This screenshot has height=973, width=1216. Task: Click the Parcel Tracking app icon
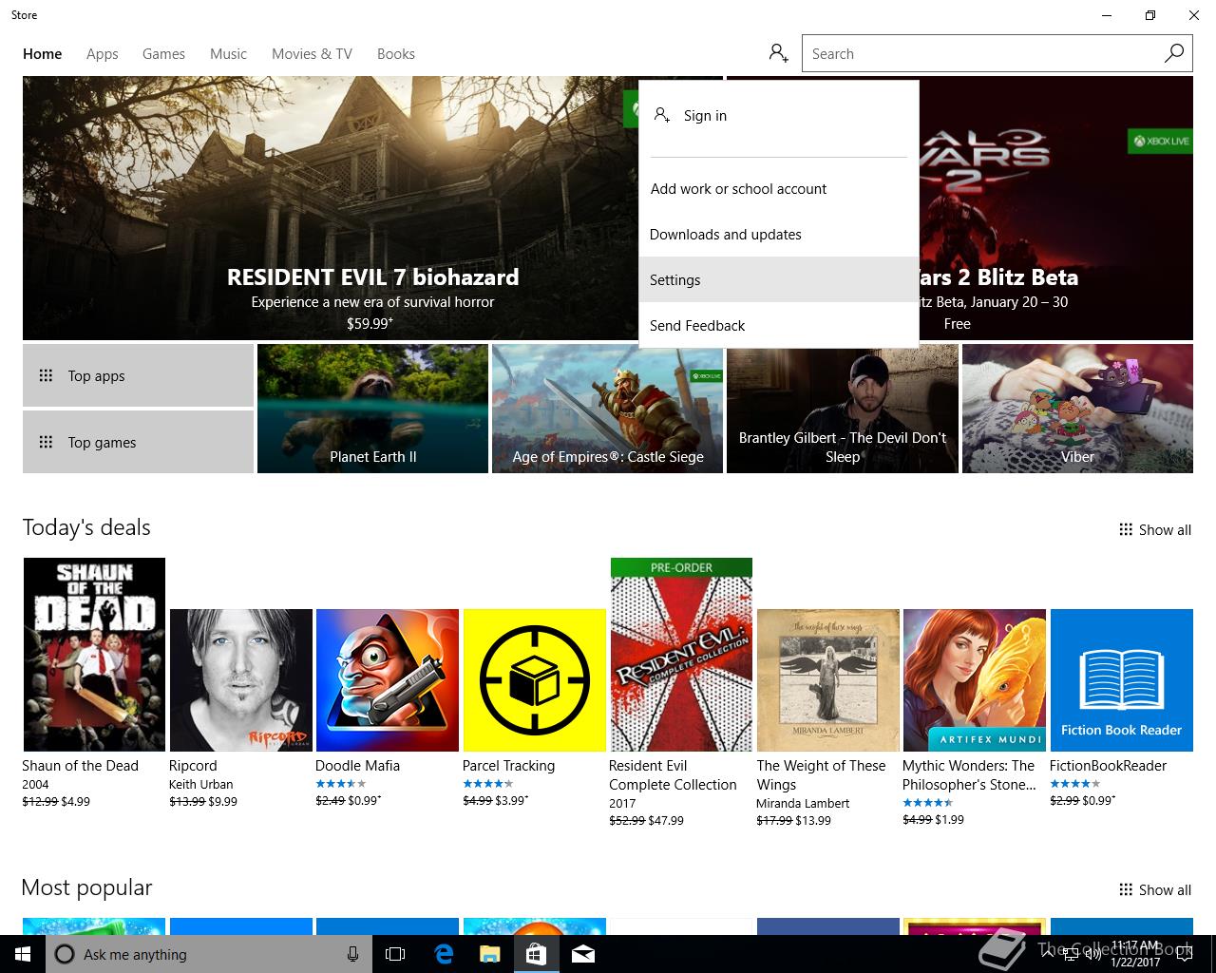[x=534, y=680]
